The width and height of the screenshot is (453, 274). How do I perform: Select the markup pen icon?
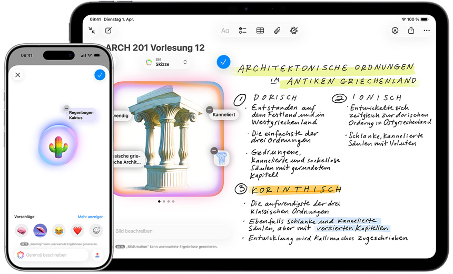pos(395,31)
